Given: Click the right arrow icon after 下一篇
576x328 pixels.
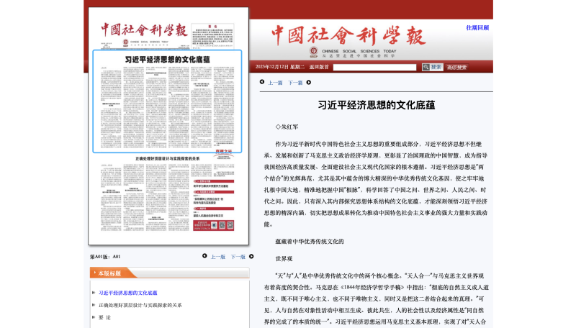Looking at the screenshot, I should tap(308, 83).
